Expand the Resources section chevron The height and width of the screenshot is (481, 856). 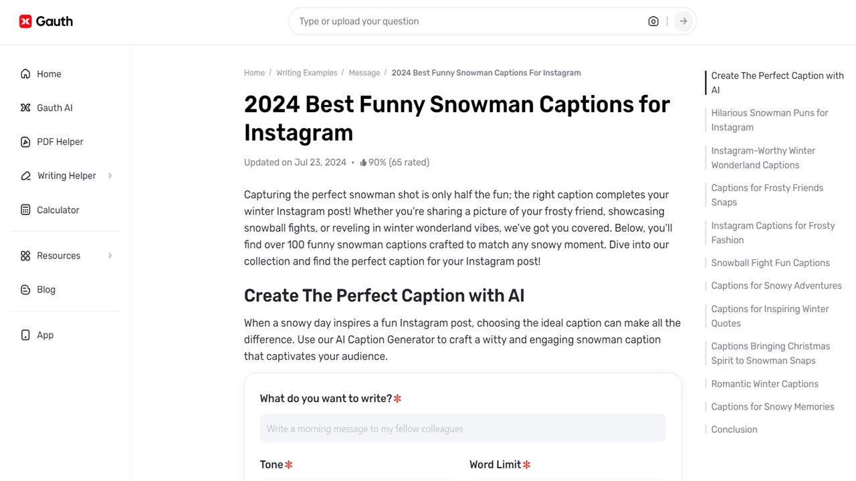(x=110, y=255)
